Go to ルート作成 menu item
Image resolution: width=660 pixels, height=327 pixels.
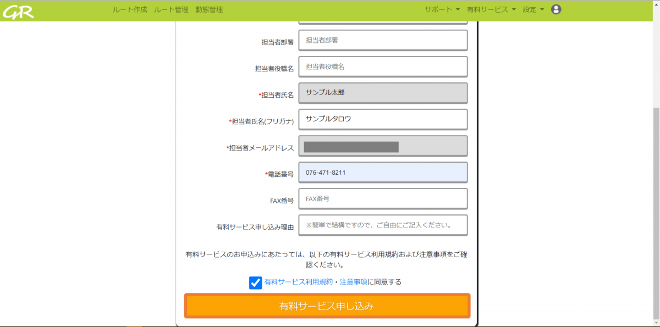(x=129, y=9)
